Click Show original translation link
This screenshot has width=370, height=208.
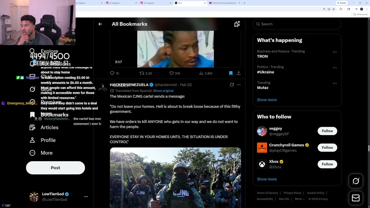[x=163, y=91]
